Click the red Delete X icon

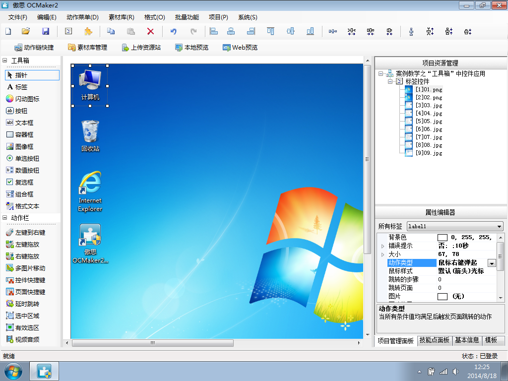click(150, 31)
